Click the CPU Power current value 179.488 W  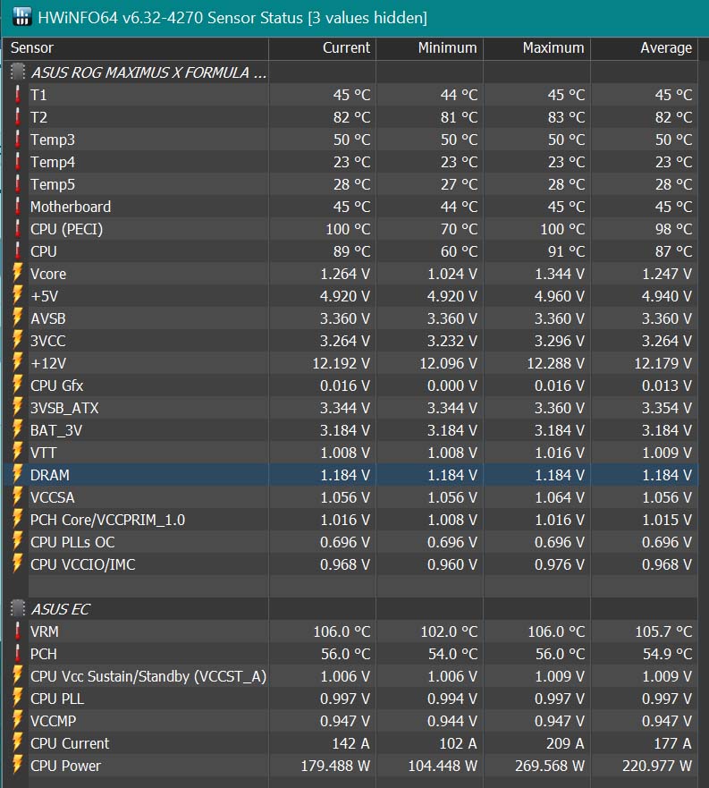coord(334,766)
